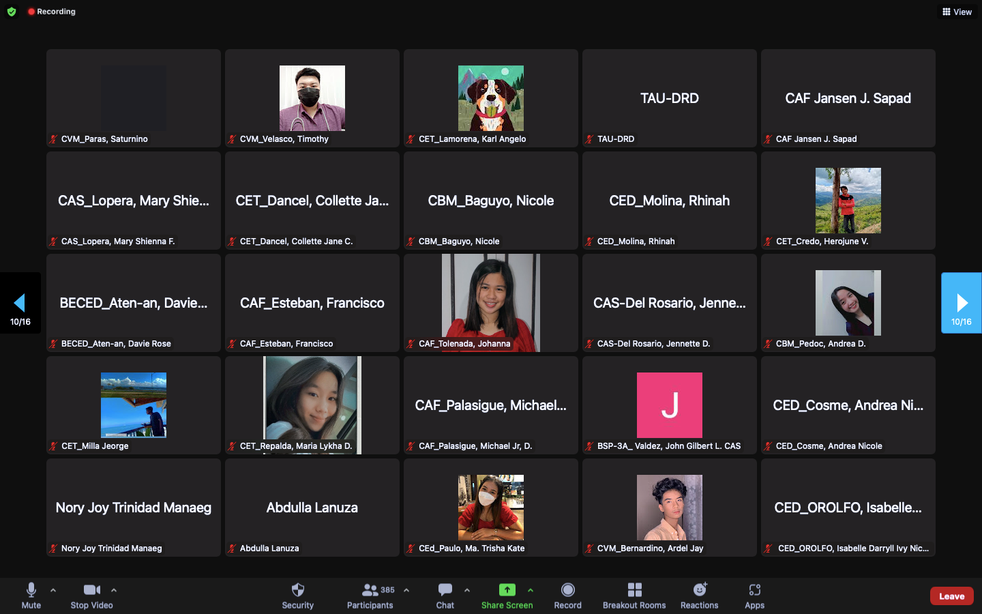Expand the arrow next to Share Screen

point(531,590)
